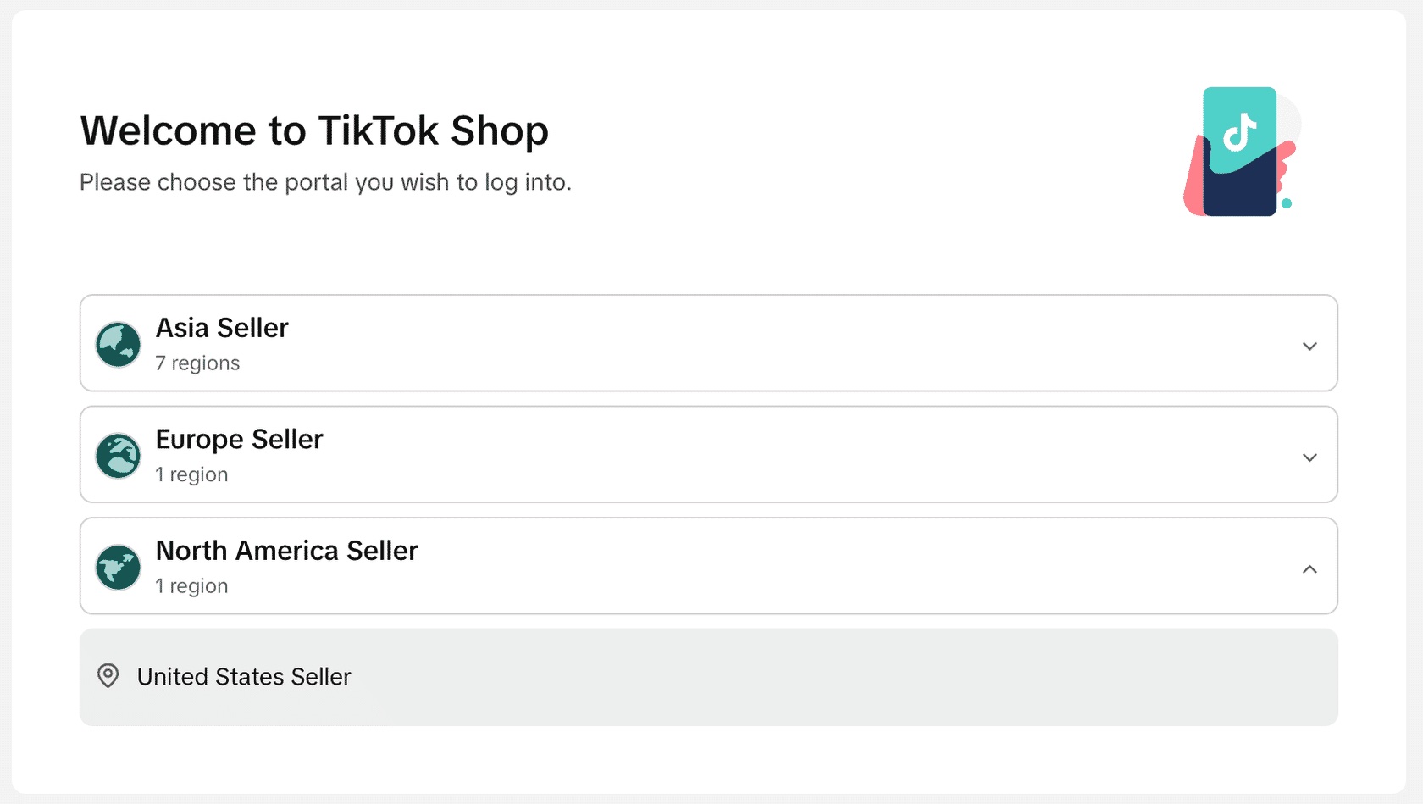Expand the Europe Seller chevron arrow
Screen dimensions: 1423x804
coord(1309,457)
